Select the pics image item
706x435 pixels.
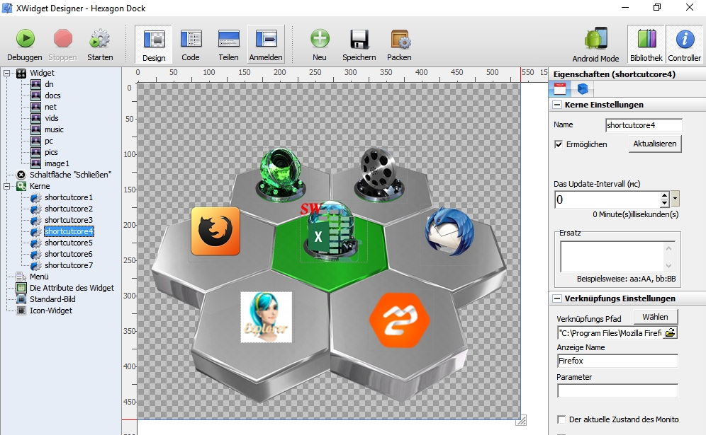coord(51,152)
